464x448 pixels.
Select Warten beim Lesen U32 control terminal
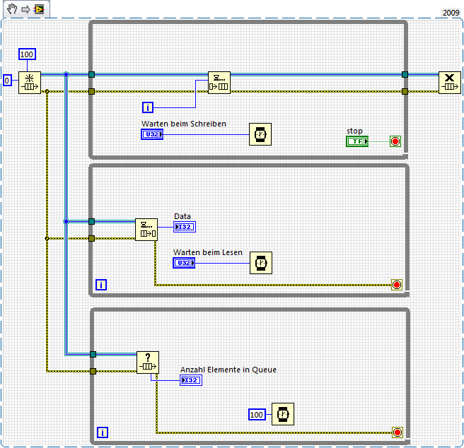184,263
